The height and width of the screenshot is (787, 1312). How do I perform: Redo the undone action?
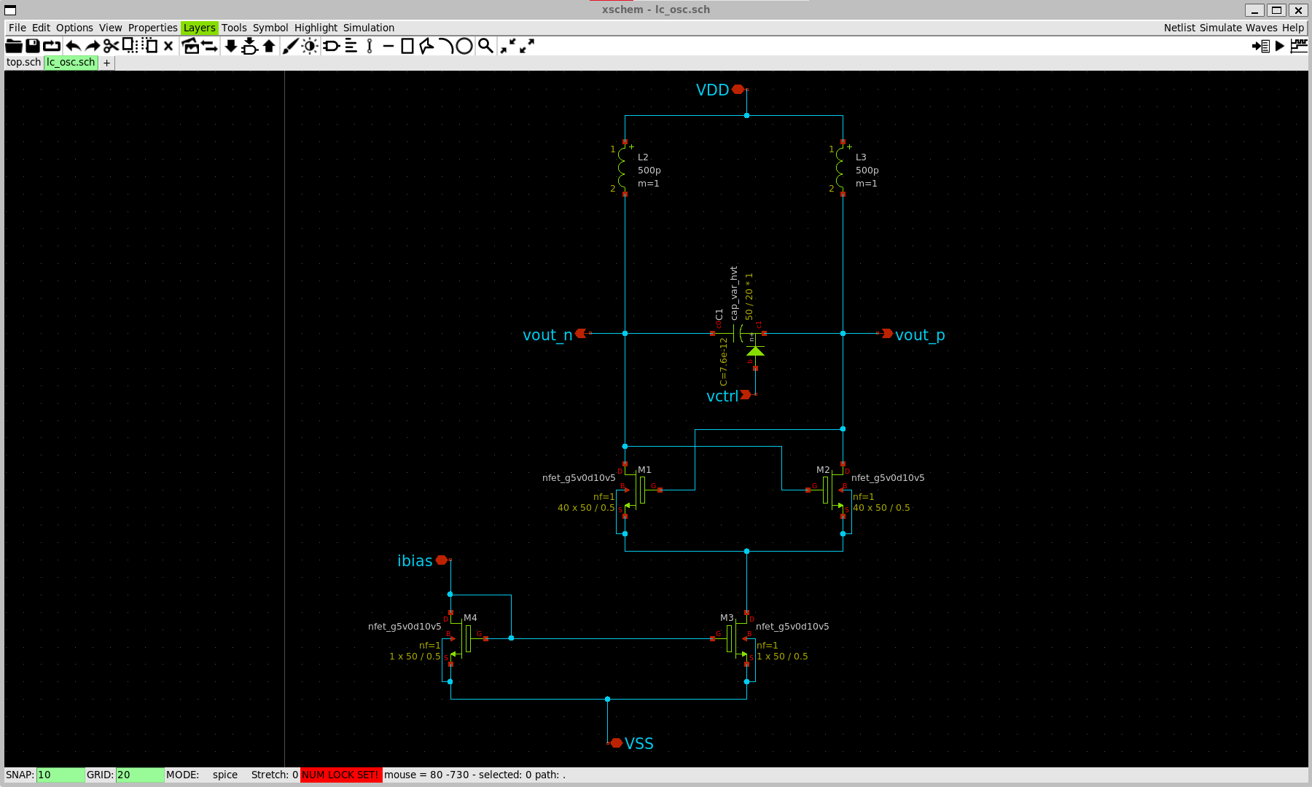[92, 46]
